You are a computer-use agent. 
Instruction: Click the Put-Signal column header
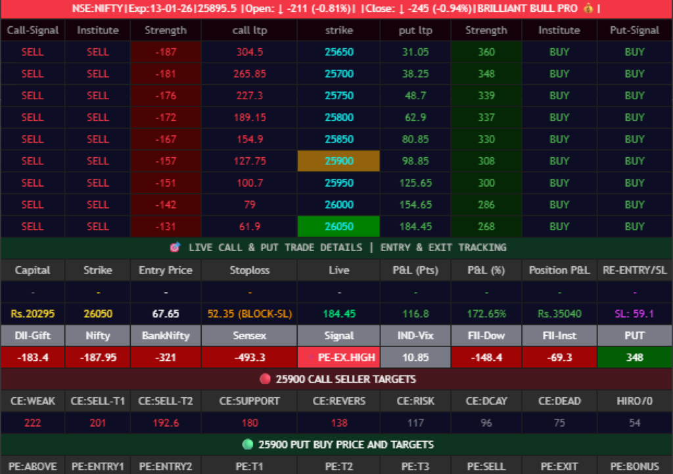pos(634,30)
